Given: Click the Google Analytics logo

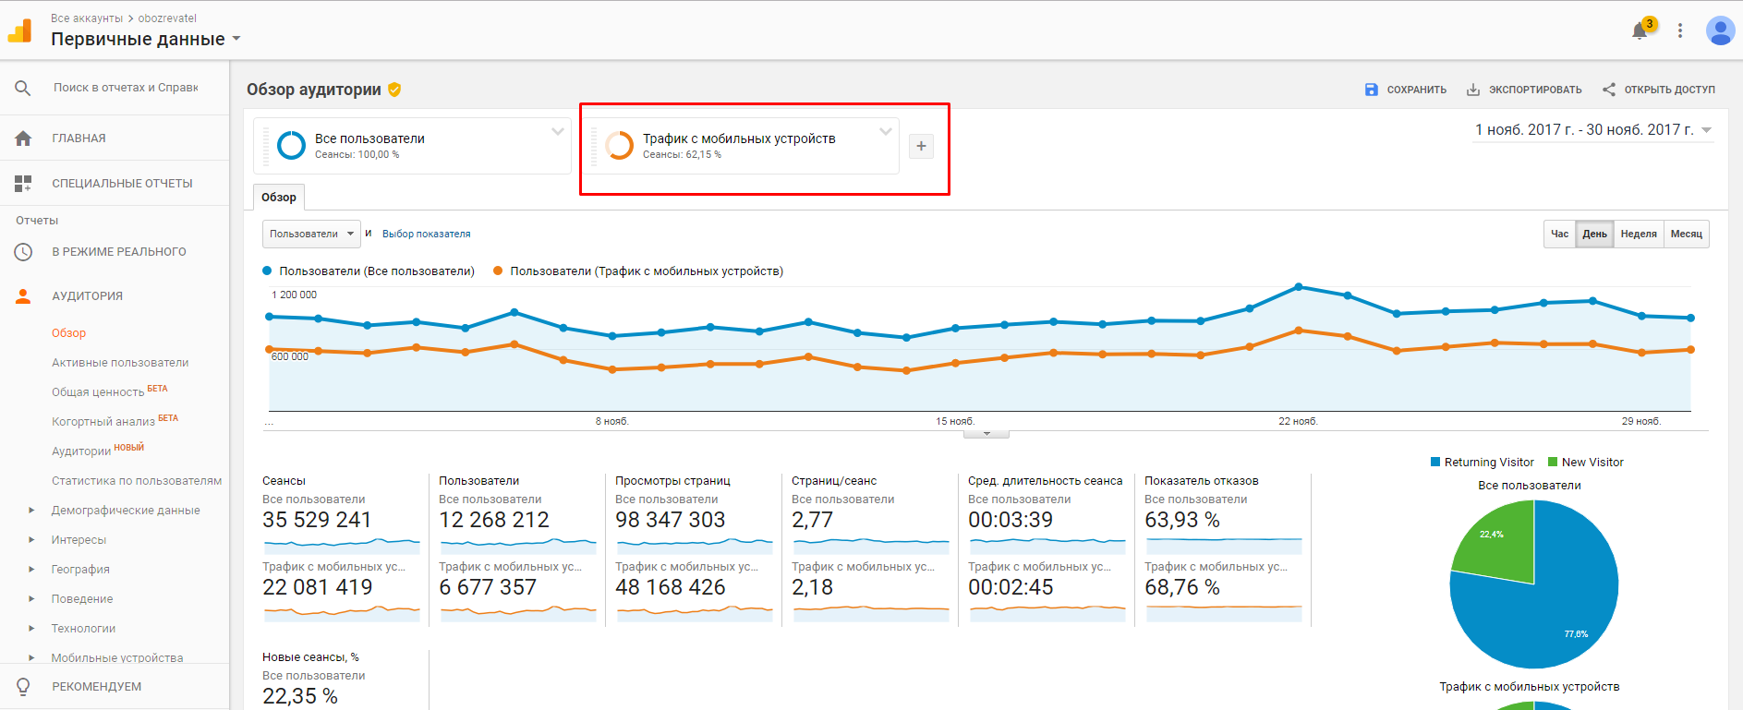Looking at the screenshot, I should click(20, 30).
